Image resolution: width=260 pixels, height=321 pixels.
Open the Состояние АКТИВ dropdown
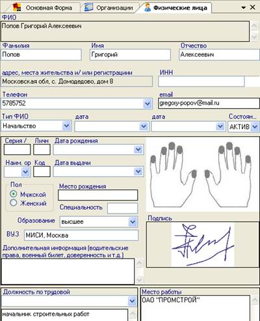[x=255, y=126]
